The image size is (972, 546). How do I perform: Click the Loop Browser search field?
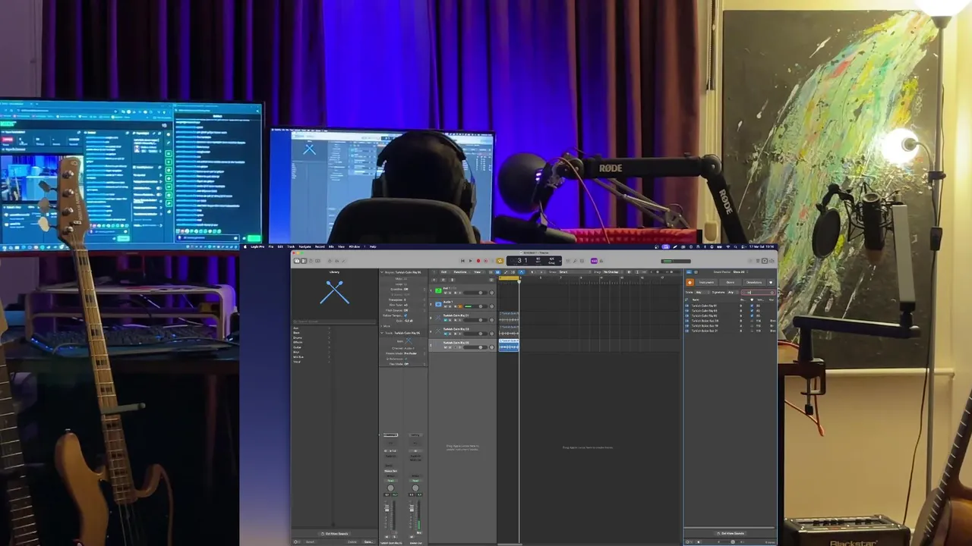pyautogui.click(x=758, y=292)
